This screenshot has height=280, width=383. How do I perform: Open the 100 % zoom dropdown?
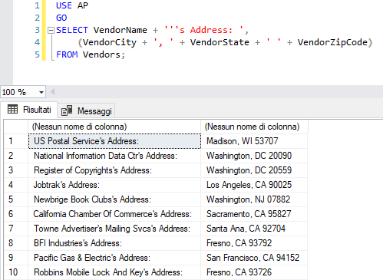[x=41, y=92]
